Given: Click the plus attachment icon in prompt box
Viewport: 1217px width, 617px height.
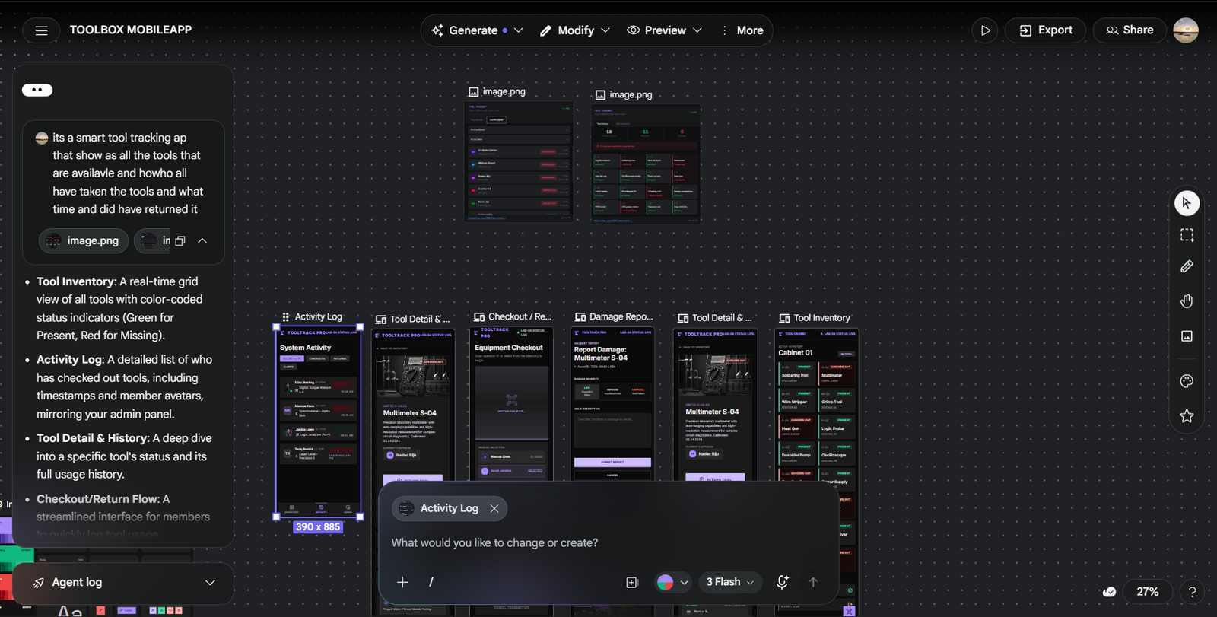Looking at the screenshot, I should (402, 582).
